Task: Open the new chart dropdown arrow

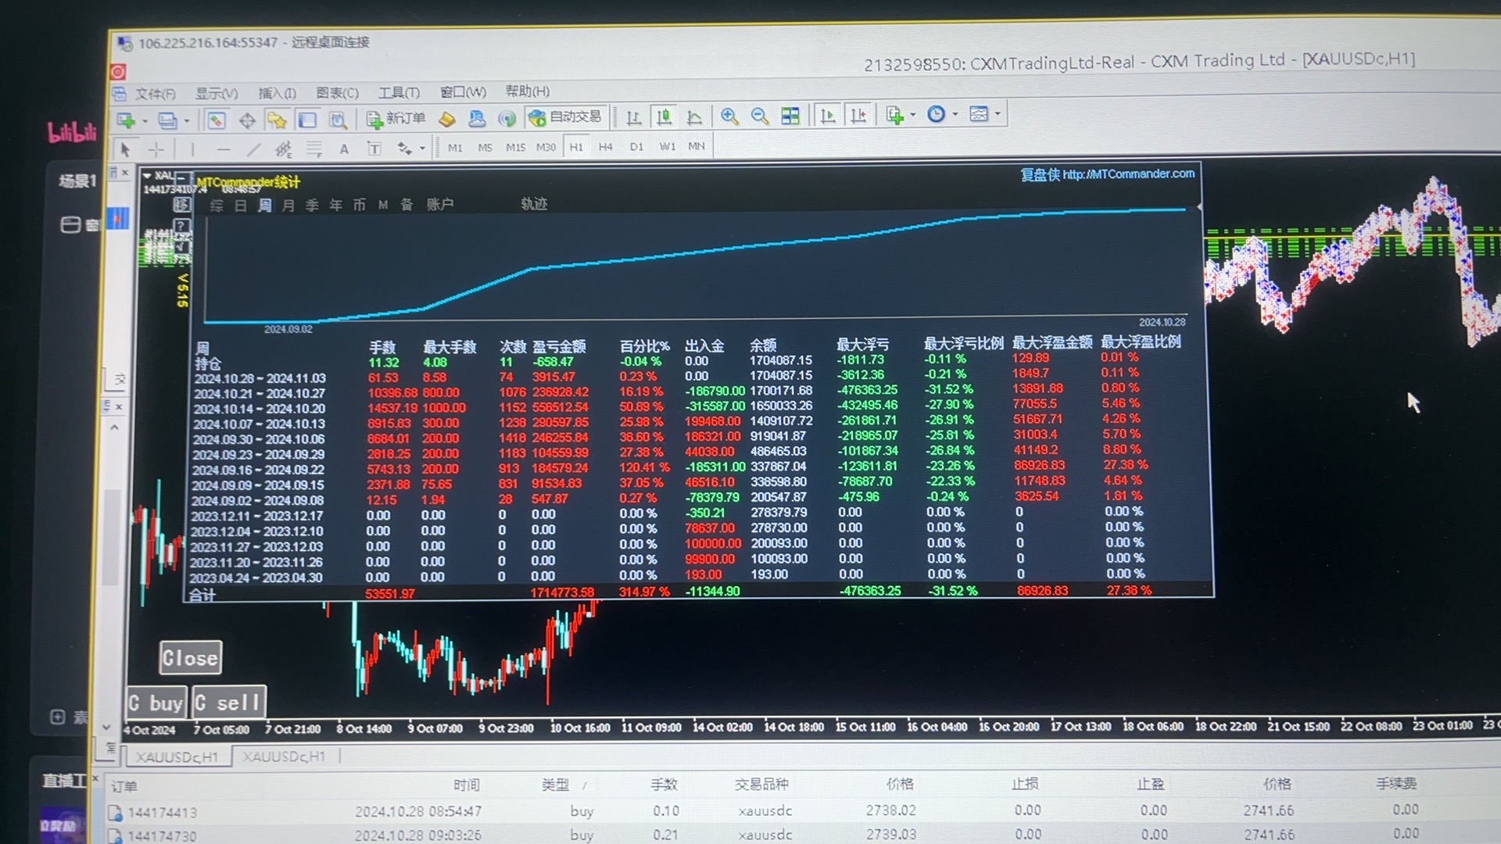Action: pos(145,121)
